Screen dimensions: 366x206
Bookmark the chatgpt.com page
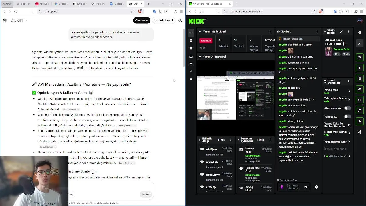33,11
